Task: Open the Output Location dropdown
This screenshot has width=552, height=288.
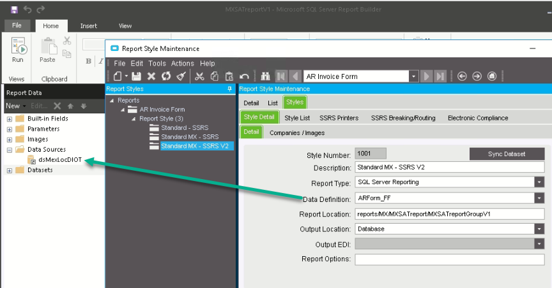Action: (540, 228)
